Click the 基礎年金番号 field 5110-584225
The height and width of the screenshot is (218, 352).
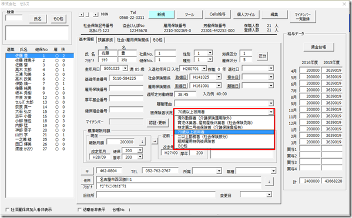[126, 78]
